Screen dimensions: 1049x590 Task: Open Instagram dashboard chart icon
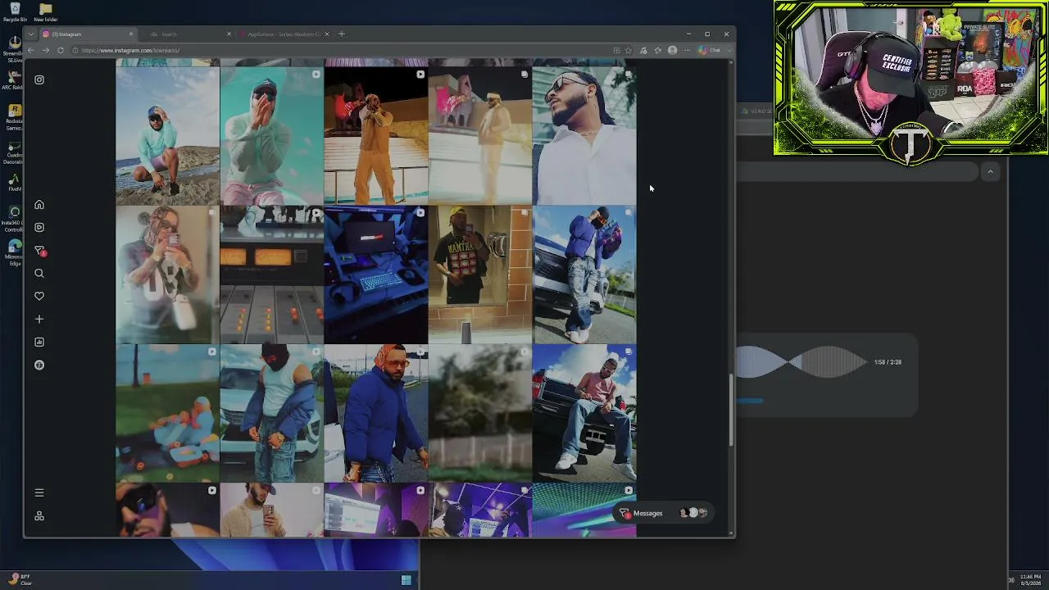(39, 343)
